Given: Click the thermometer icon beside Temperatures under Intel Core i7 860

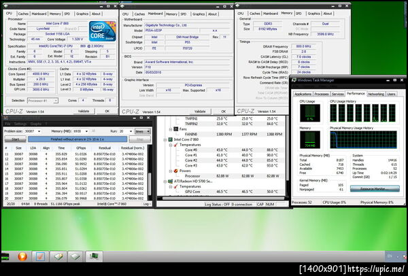Looking at the screenshot, I should click(176, 145).
